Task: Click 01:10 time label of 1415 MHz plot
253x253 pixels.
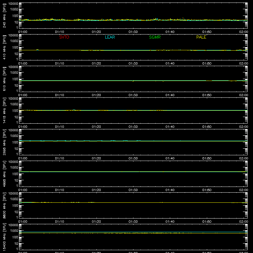Action: coord(59,127)
